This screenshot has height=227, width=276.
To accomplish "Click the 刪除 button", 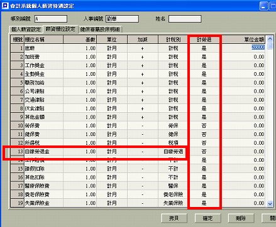I will click(241, 218).
